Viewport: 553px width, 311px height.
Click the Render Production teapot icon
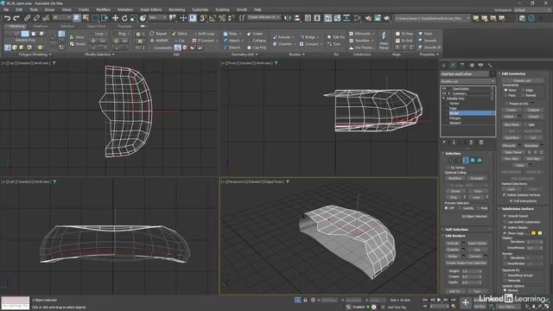pyautogui.click(x=387, y=17)
